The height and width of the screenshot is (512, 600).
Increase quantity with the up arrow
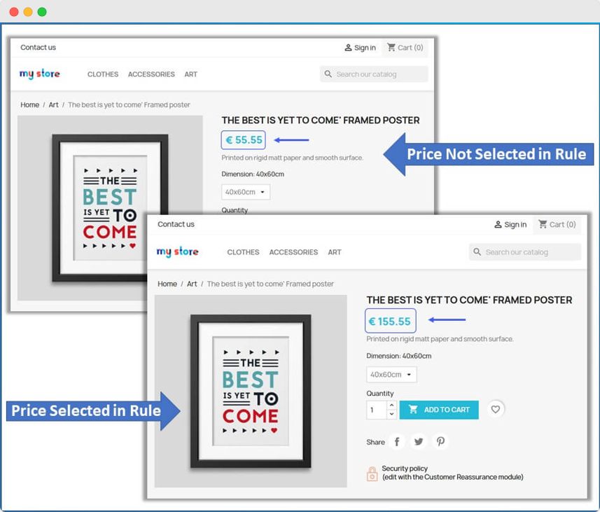[391, 406]
